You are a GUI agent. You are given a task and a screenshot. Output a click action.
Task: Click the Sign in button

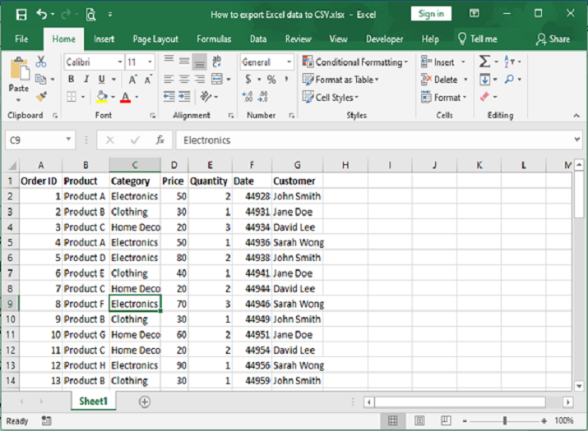click(431, 14)
